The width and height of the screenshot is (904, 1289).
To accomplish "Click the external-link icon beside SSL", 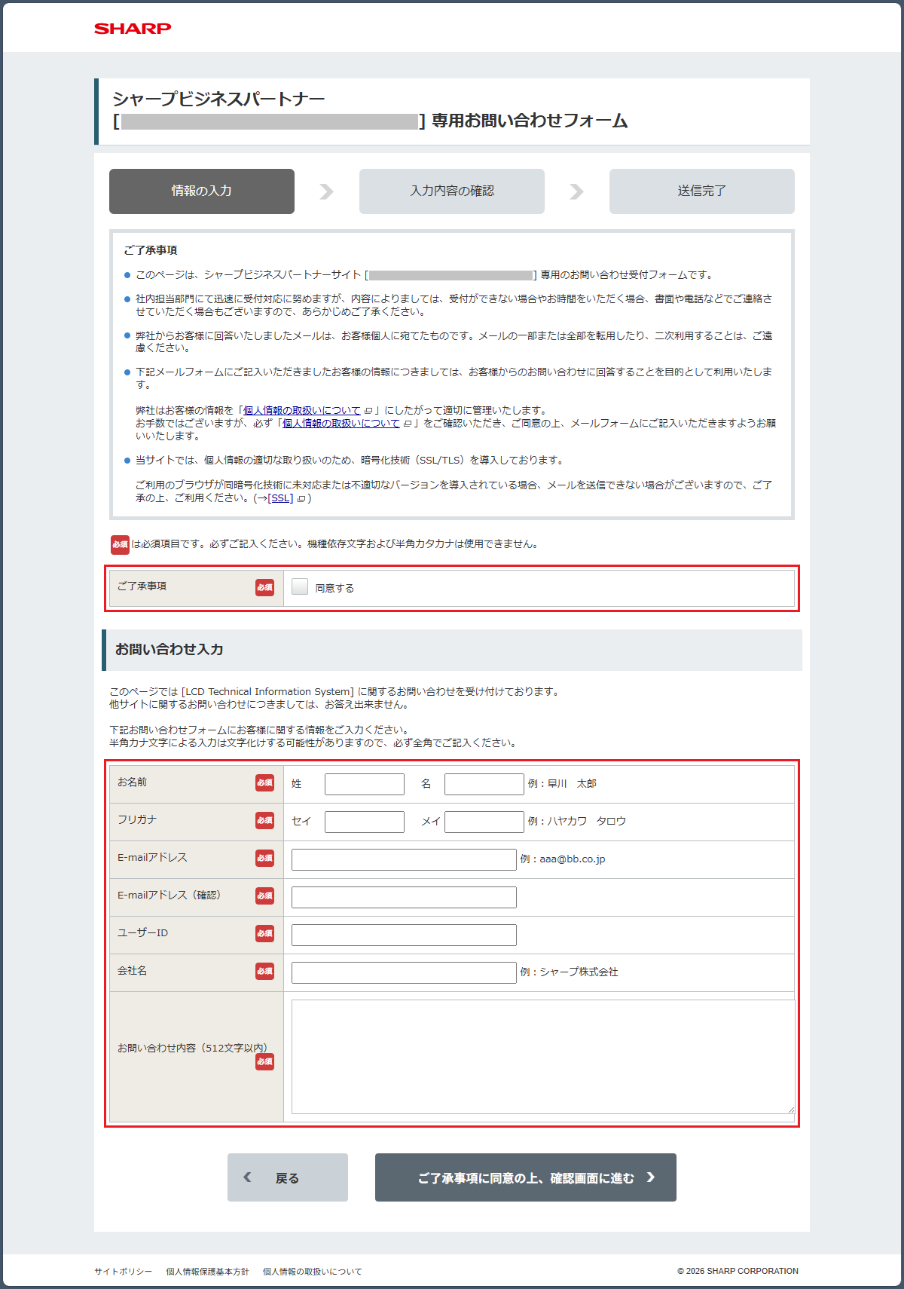I will (x=301, y=499).
